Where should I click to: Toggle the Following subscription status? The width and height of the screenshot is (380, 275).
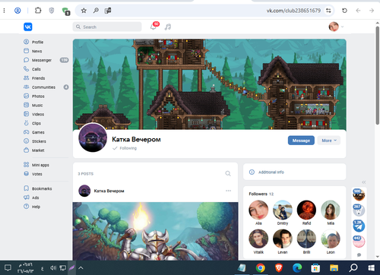(x=125, y=148)
